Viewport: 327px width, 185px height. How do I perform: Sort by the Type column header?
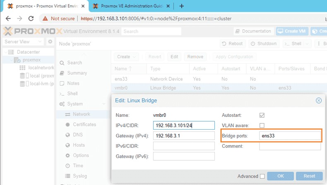coord(168,69)
